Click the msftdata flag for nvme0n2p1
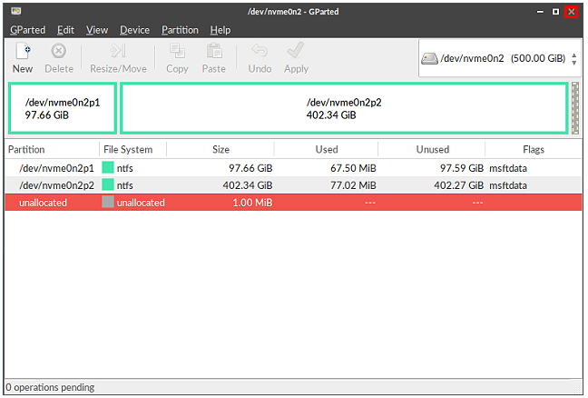 (x=508, y=168)
